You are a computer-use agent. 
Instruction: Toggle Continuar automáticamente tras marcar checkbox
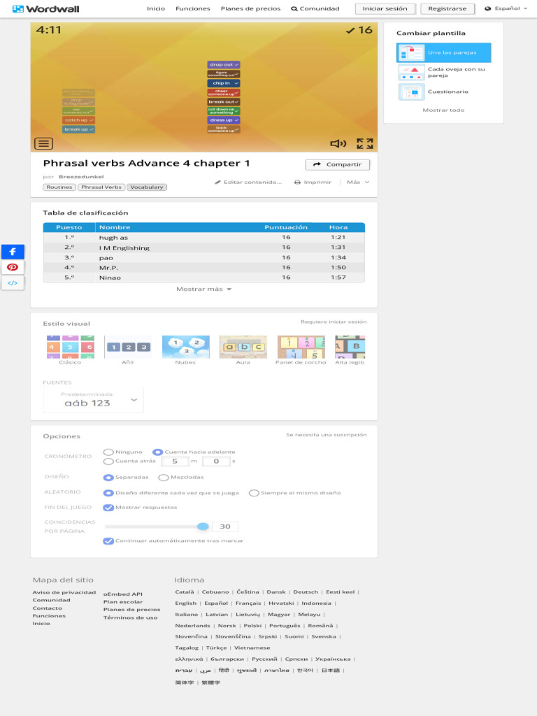tap(108, 541)
